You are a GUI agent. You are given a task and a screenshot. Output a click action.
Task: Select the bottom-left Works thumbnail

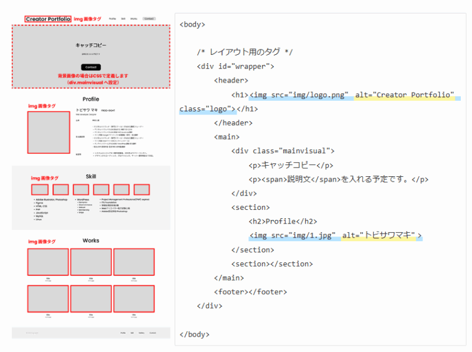click(48, 299)
